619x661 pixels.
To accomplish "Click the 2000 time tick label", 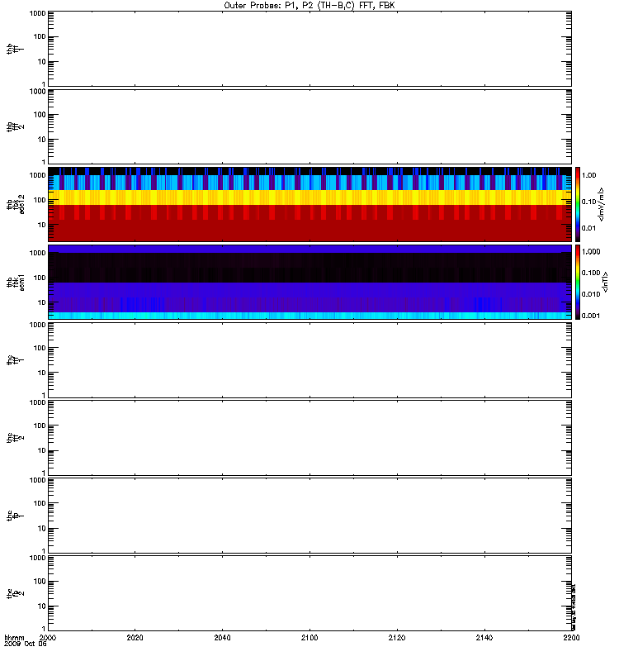I will click(48, 637).
